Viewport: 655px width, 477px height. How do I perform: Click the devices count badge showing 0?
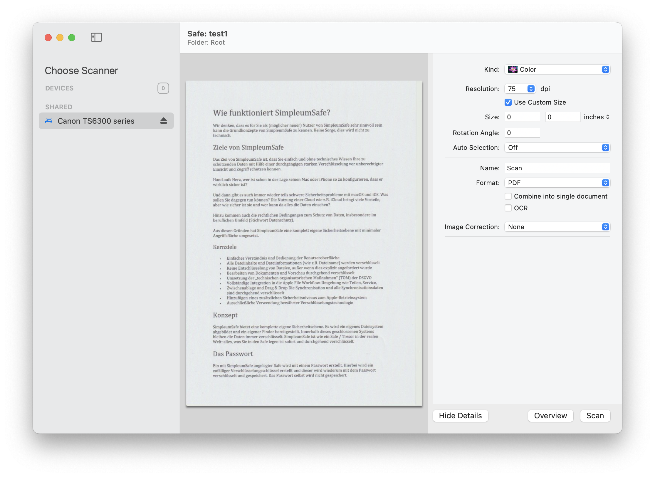[x=163, y=88]
